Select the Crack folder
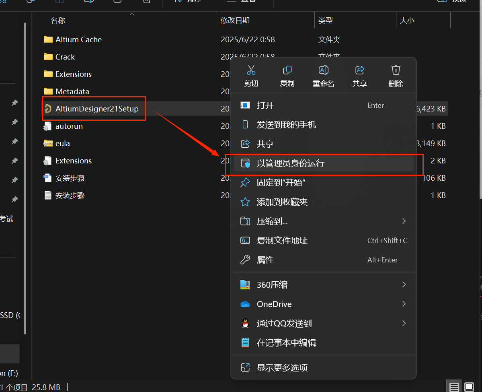Viewport: 482px width, 392px height. tap(65, 57)
